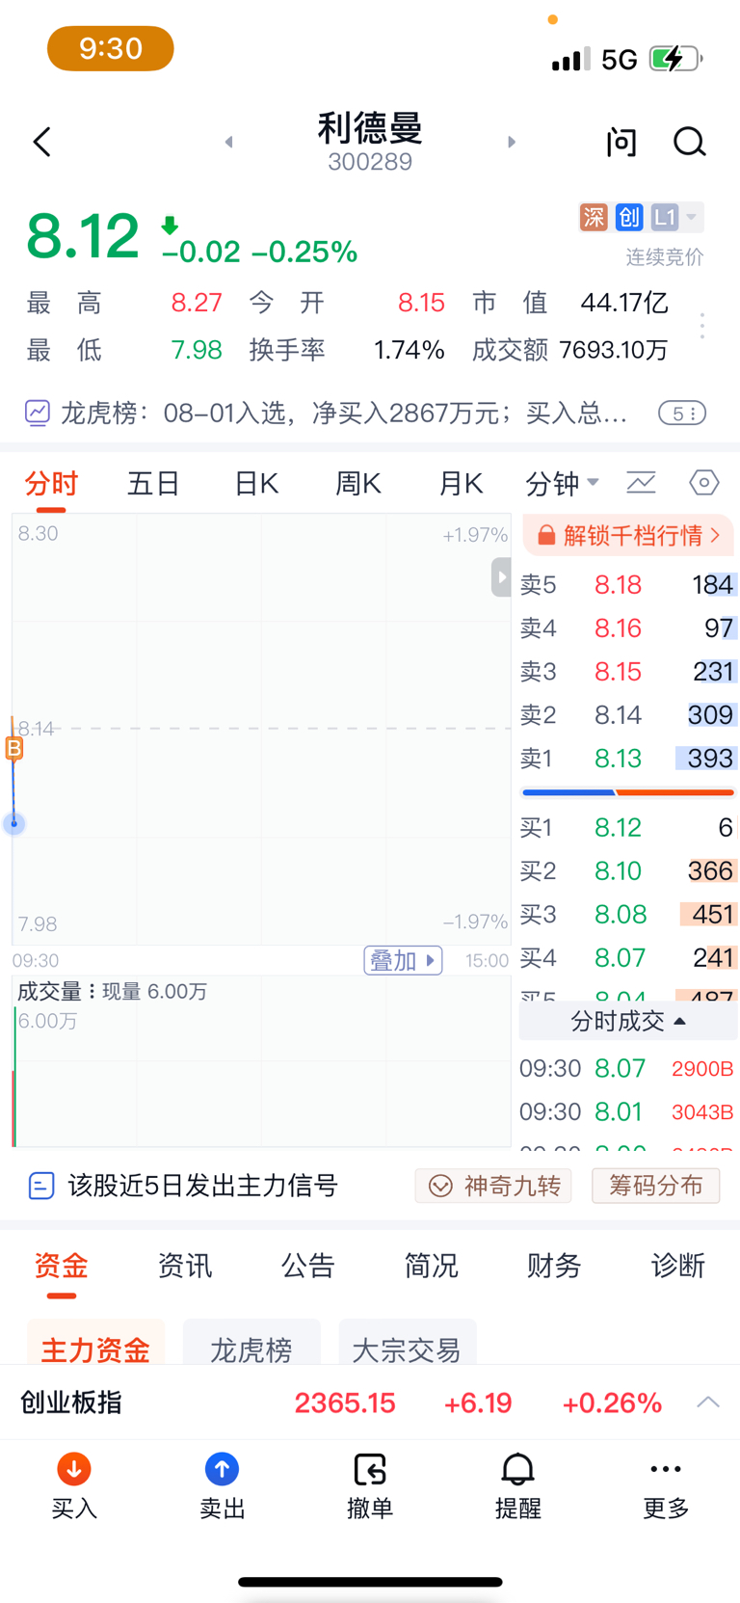
Task: Tap the 创 board badge
Action: coord(629,217)
